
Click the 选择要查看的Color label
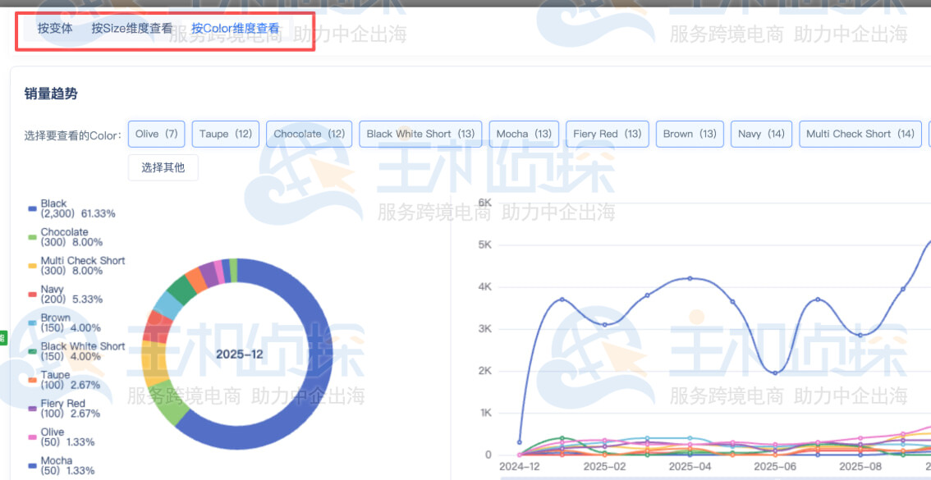tap(73, 135)
